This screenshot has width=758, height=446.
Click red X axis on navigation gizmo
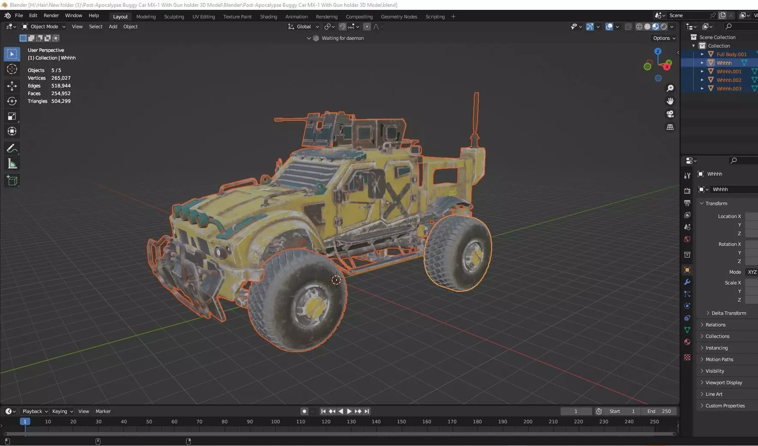(667, 67)
